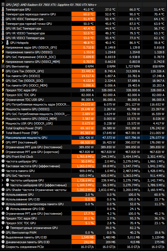Click the 2,487.0 МГц maximum memory clock value

click(x=131, y=171)
